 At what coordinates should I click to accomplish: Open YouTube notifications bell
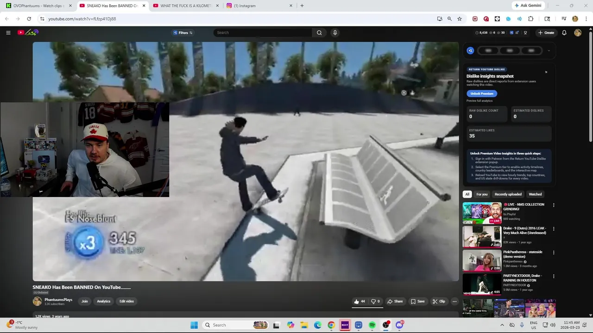tap(564, 33)
